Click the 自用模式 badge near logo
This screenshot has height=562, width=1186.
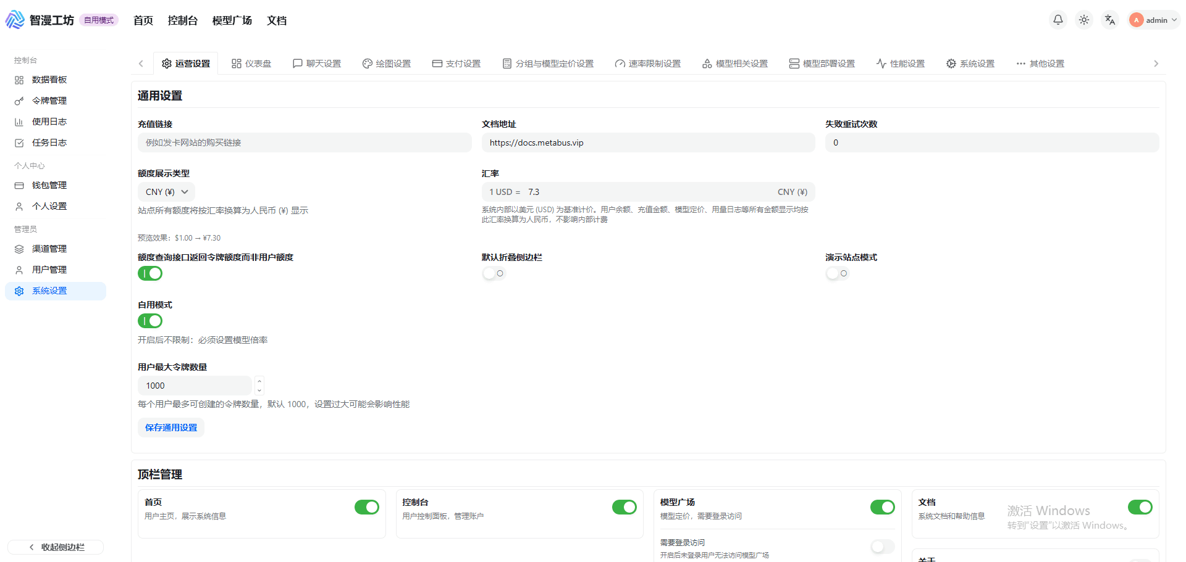click(99, 20)
